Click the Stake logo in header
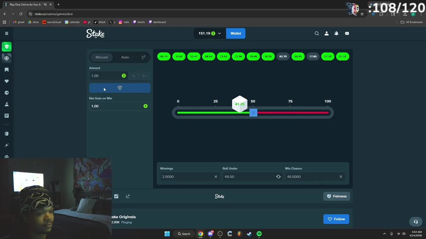 point(96,34)
